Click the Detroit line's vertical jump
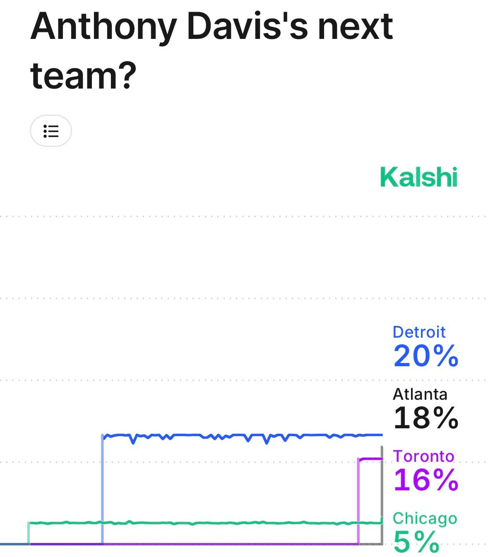The image size is (488, 557). (102, 489)
